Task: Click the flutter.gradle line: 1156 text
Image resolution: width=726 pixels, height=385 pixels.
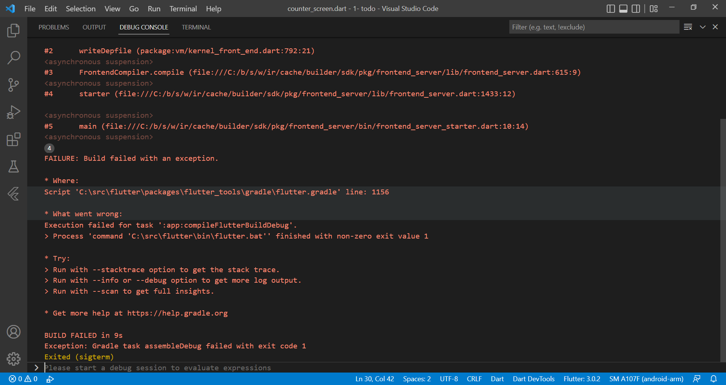Action: coord(216,192)
